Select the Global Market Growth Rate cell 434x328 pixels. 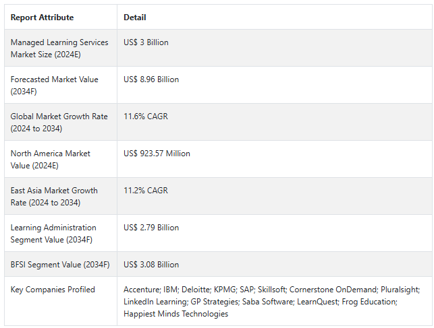[61, 122]
